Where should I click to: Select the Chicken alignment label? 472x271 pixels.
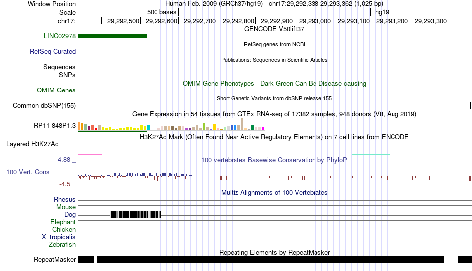64,229
